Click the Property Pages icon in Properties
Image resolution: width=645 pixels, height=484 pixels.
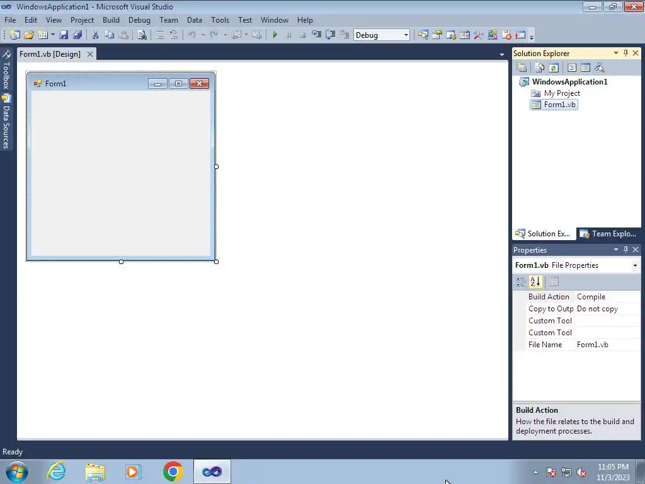point(554,282)
